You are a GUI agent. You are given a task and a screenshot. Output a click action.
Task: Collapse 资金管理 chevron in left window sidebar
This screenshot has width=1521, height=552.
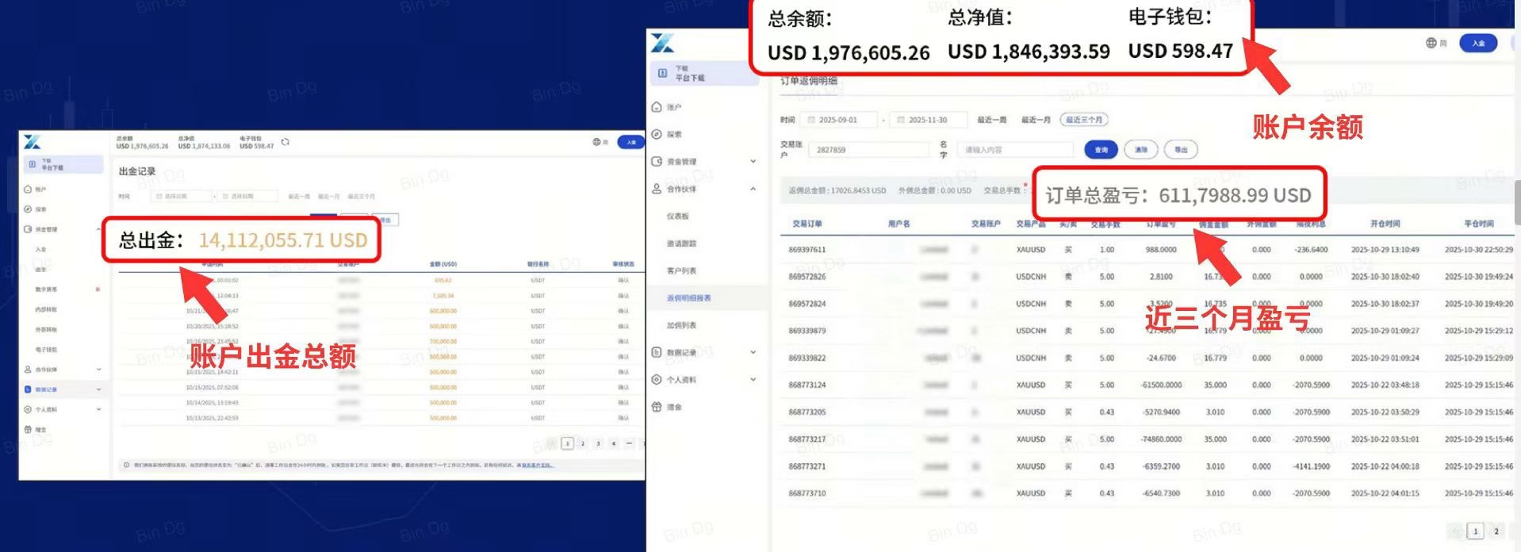pyautogui.click(x=98, y=229)
